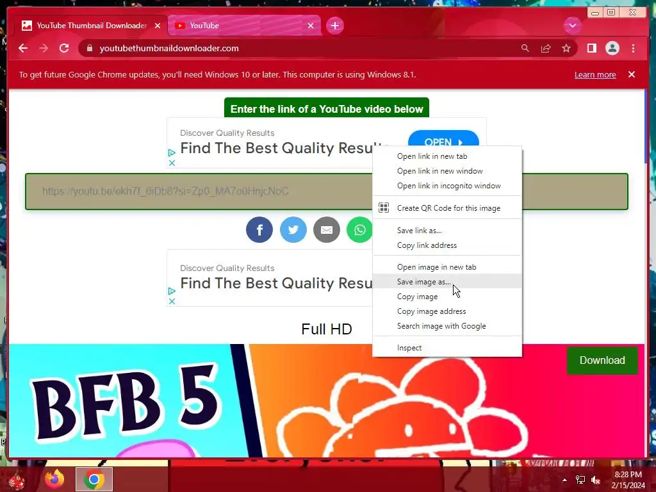Click the lower ad's AdChoices triangle icon
The image size is (656, 492).
(x=172, y=291)
